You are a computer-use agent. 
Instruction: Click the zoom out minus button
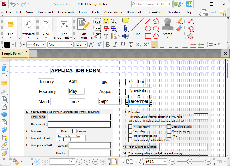point(172,162)
